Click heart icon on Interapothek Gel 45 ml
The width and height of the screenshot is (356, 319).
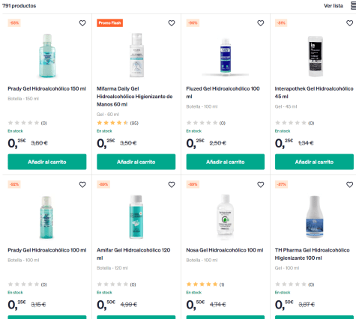coord(349,23)
